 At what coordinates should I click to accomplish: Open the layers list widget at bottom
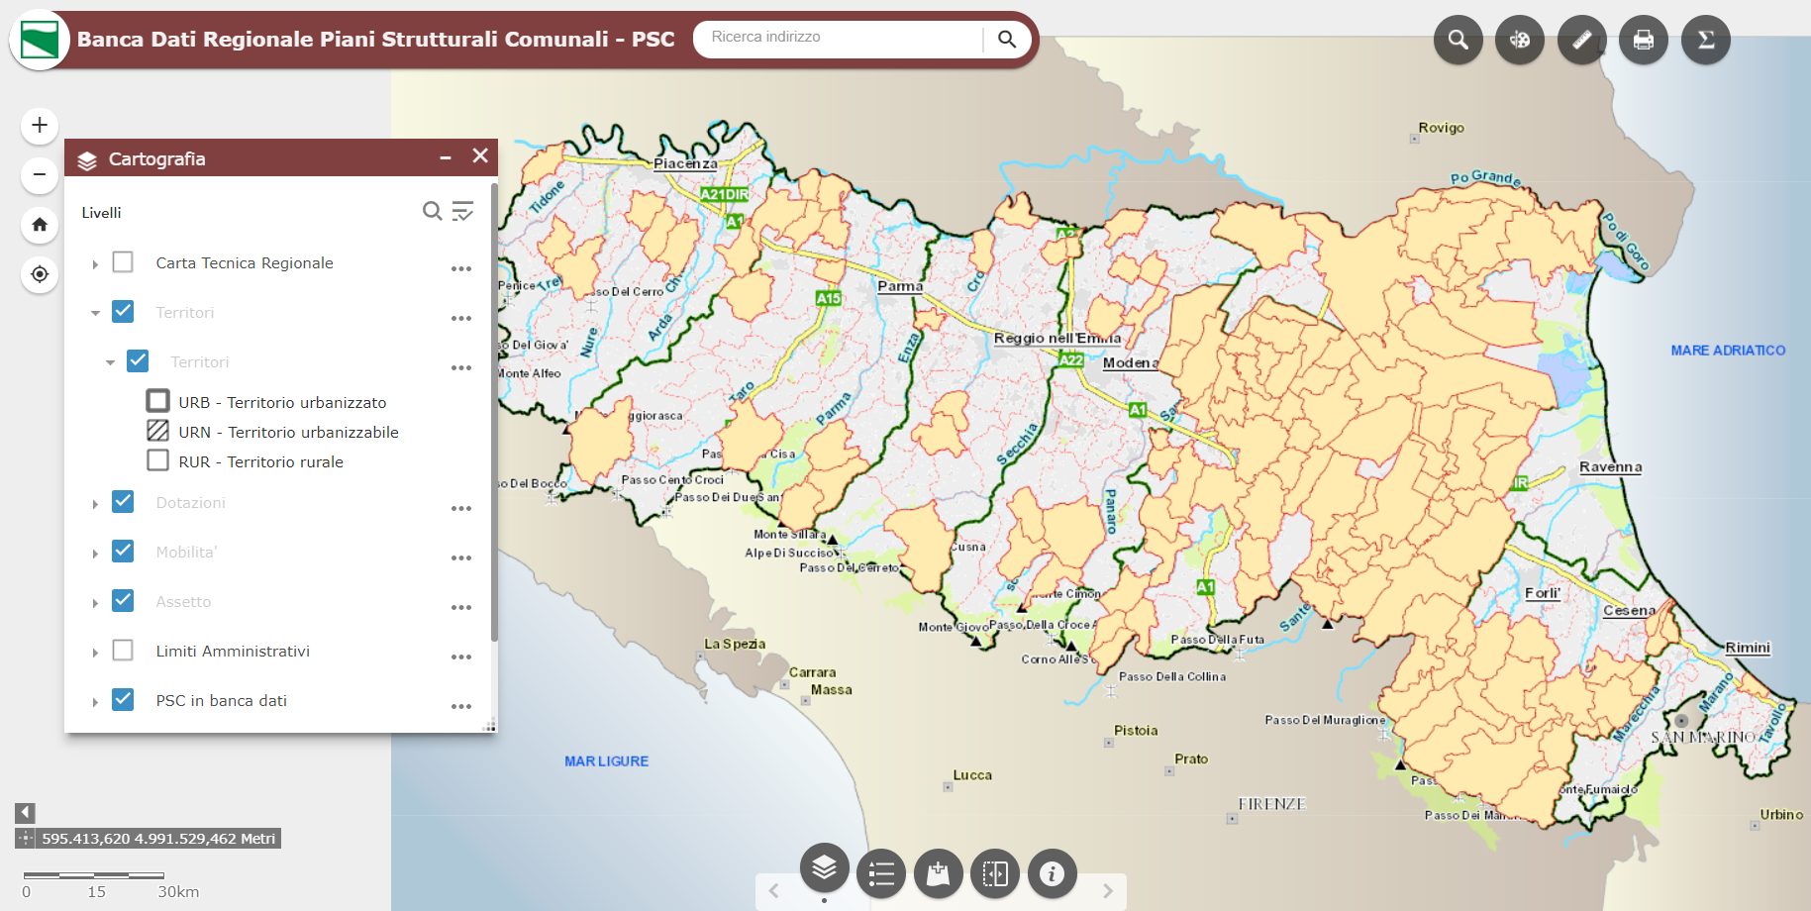pyautogui.click(x=825, y=868)
